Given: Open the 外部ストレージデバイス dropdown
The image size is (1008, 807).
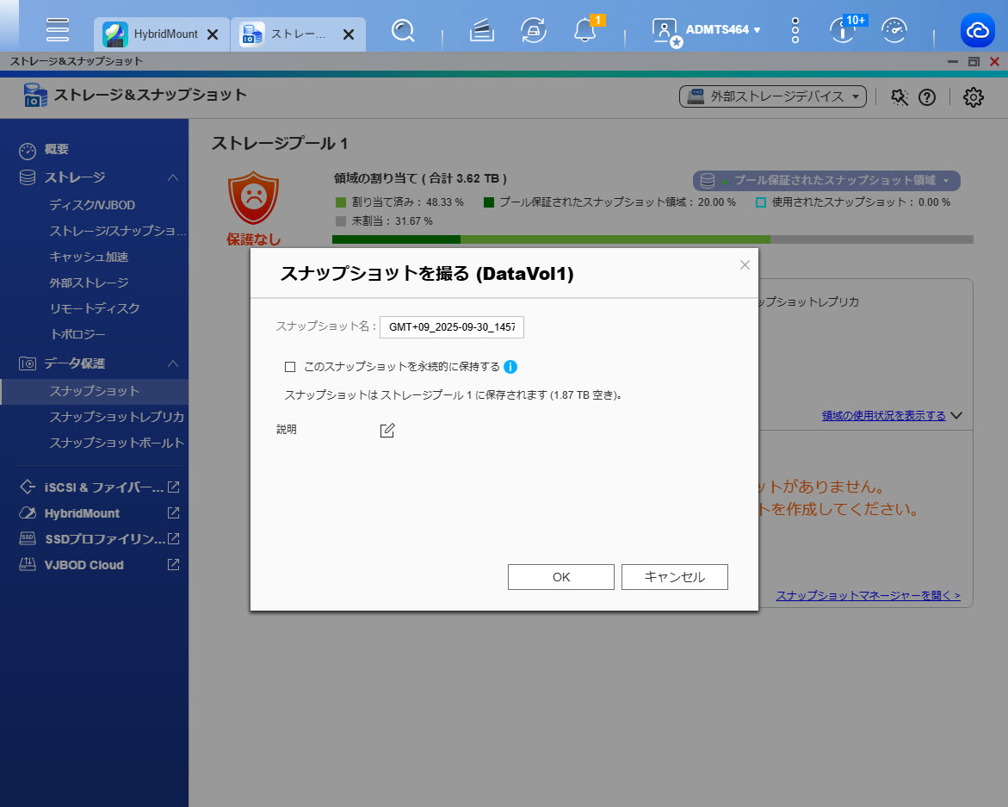Looking at the screenshot, I should tap(772, 96).
